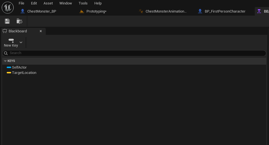Save the asset with the floppy disk icon
Screen dimensions: 269x145
[7, 21]
